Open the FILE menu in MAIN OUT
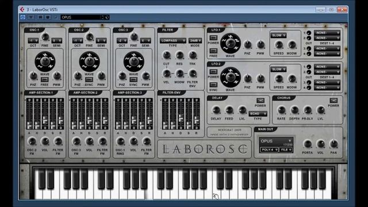368x207 pixels. click(286, 149)
